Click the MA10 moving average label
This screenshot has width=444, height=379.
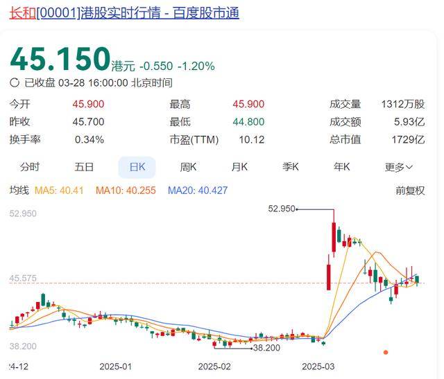(126, 191)
